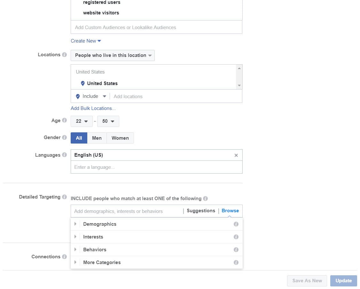Click the gray United States country header
This screenshot has width=360, height=289.
(90, 72)
